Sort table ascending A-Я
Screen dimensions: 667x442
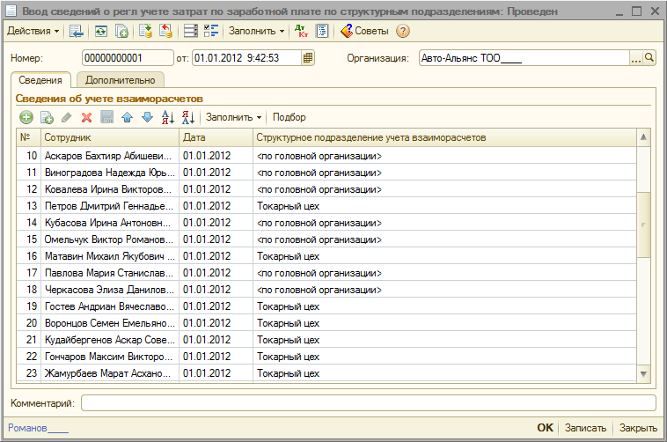pyautogui.click(x=167, y=117)
